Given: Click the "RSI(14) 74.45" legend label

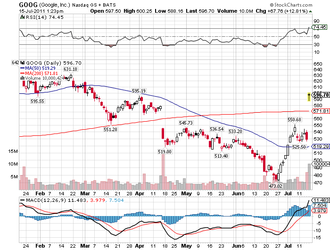Looking at the screenshot, I should [45, 17].
